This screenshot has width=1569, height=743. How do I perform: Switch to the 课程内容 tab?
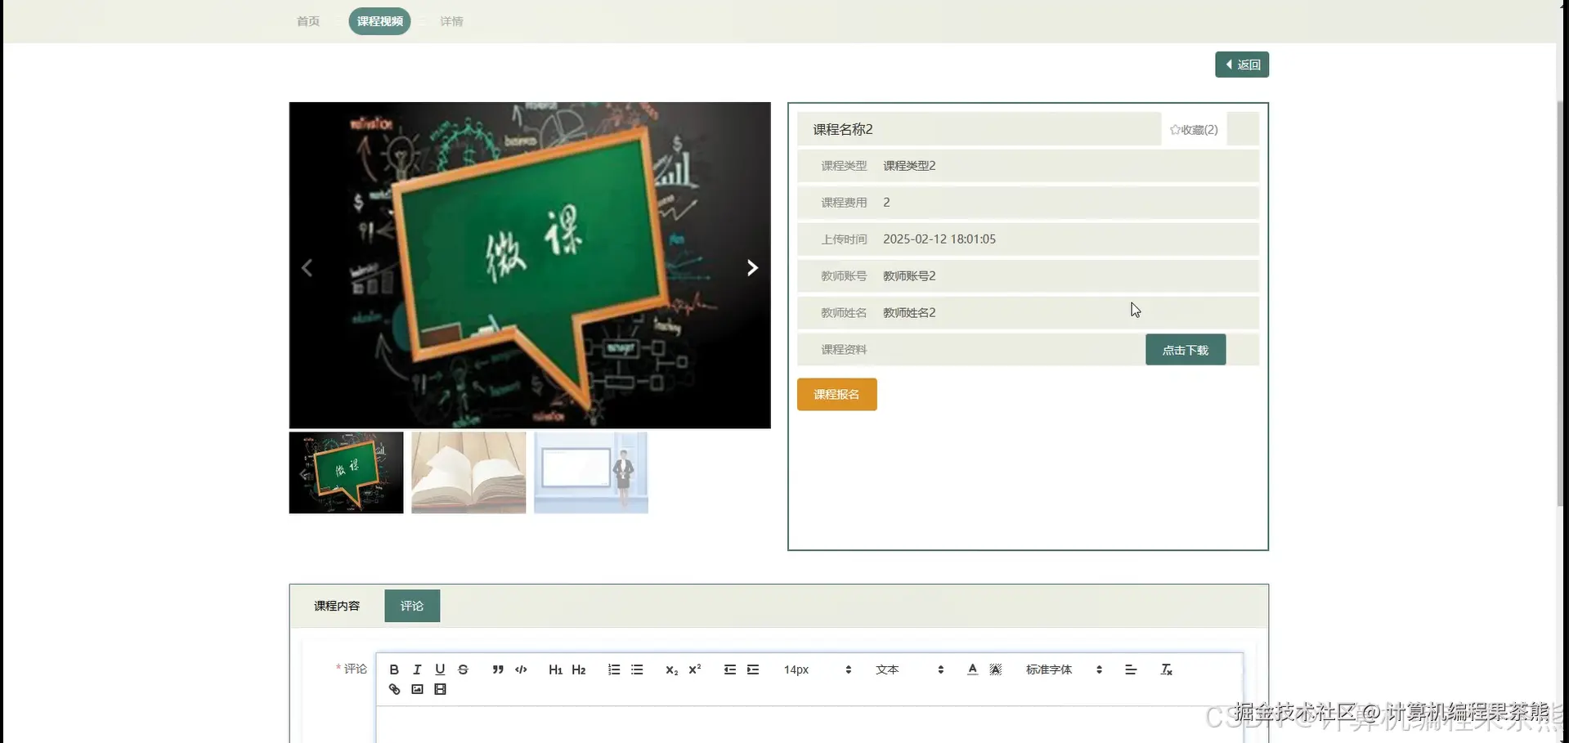pos(335,606)
